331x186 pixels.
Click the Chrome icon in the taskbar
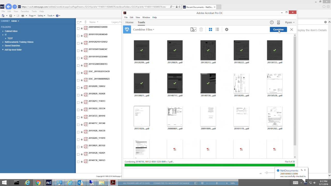(38, 183)
